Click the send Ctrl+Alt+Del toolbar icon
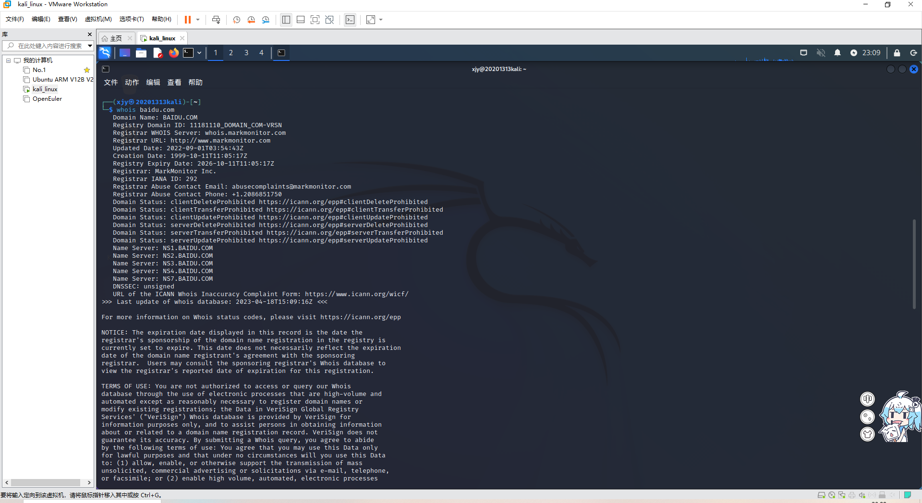This screenshot has width=922, height=503. [216, 20]
